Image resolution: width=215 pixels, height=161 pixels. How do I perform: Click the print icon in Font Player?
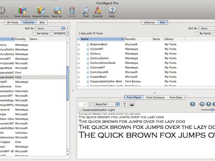pos(132,104)
